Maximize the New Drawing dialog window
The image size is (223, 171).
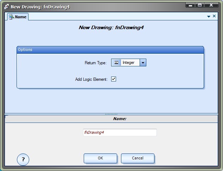(200, 5)
